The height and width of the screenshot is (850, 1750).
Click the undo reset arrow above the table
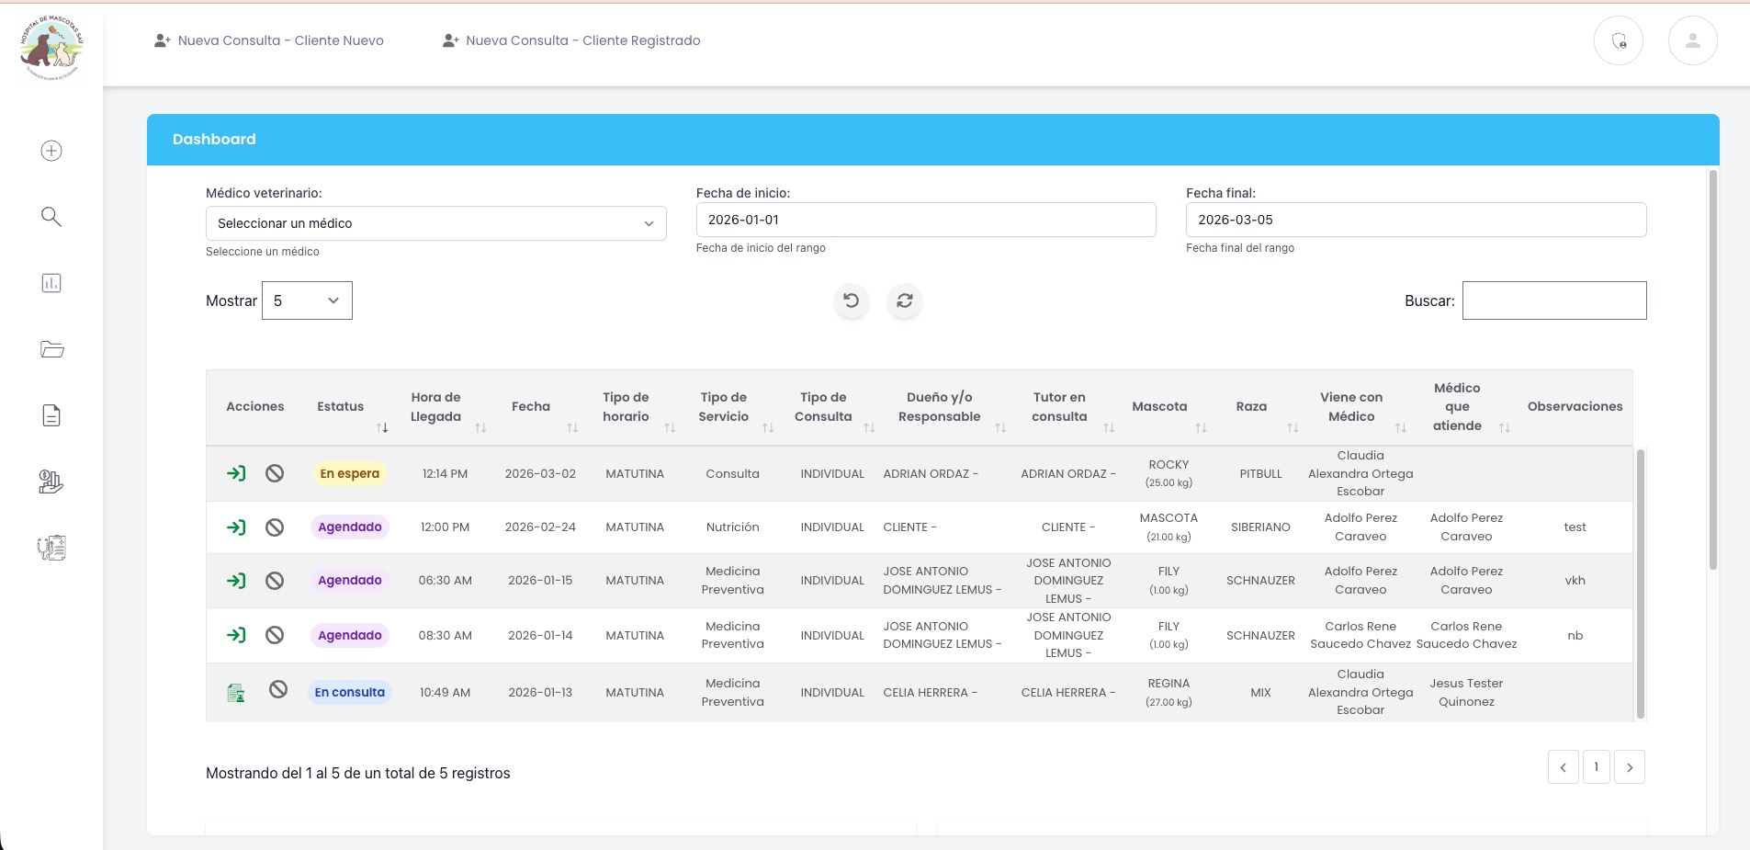(x=850, y=300)
